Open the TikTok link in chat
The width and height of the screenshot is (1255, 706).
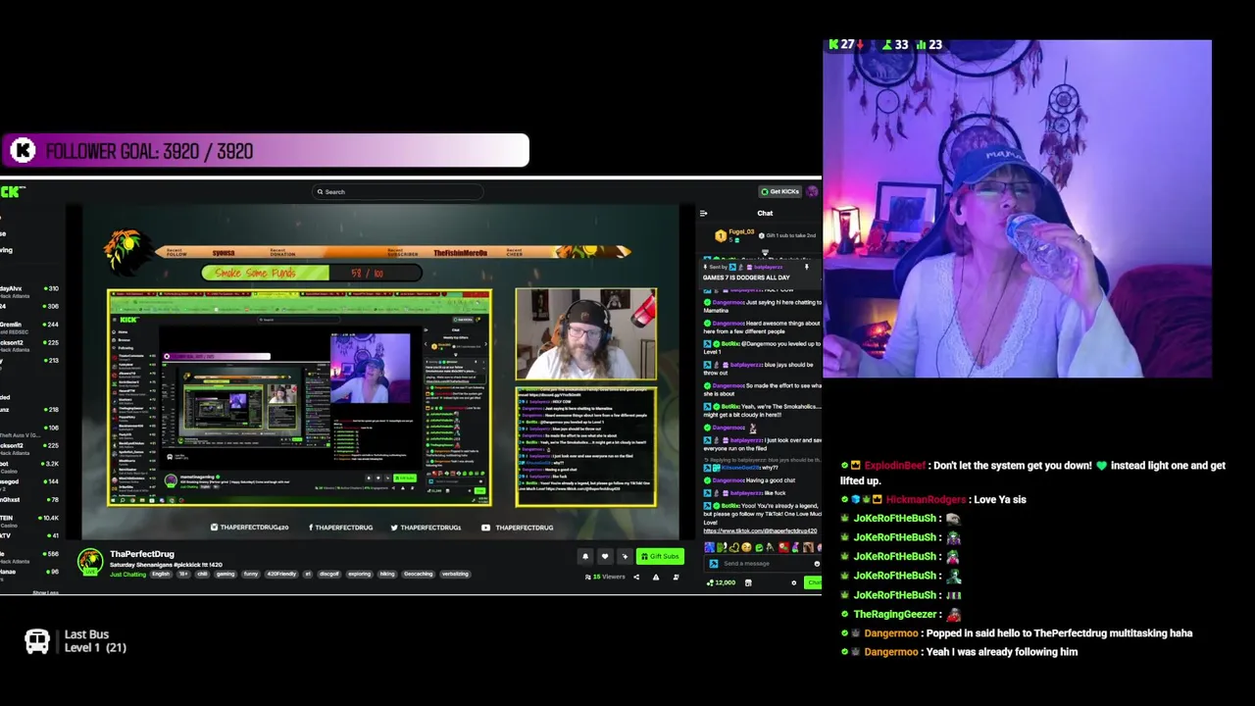(760, 530)
